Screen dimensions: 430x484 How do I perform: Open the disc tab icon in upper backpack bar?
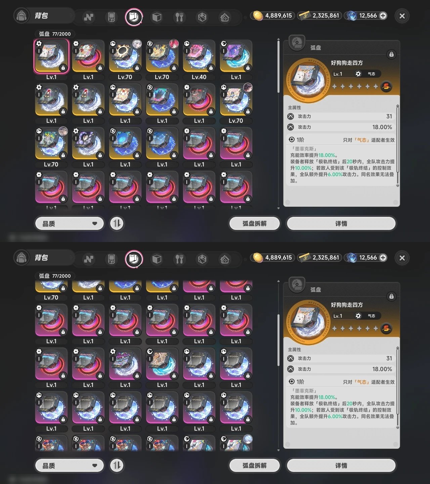point(134,17)
